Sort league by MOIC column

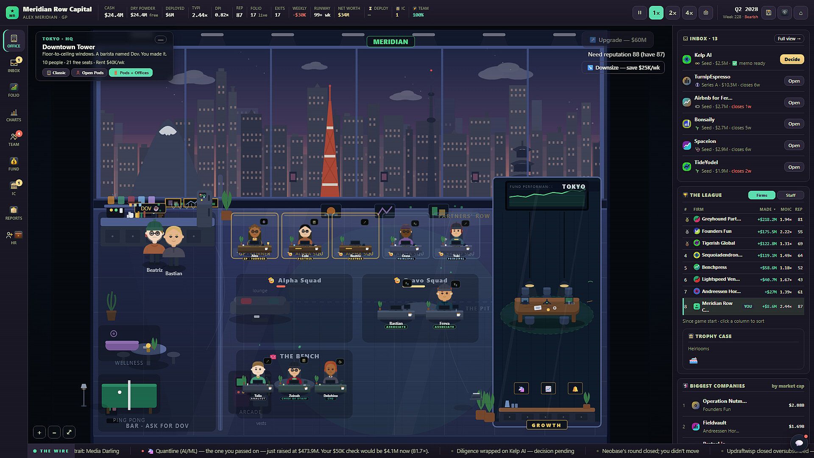coord(786,209)
